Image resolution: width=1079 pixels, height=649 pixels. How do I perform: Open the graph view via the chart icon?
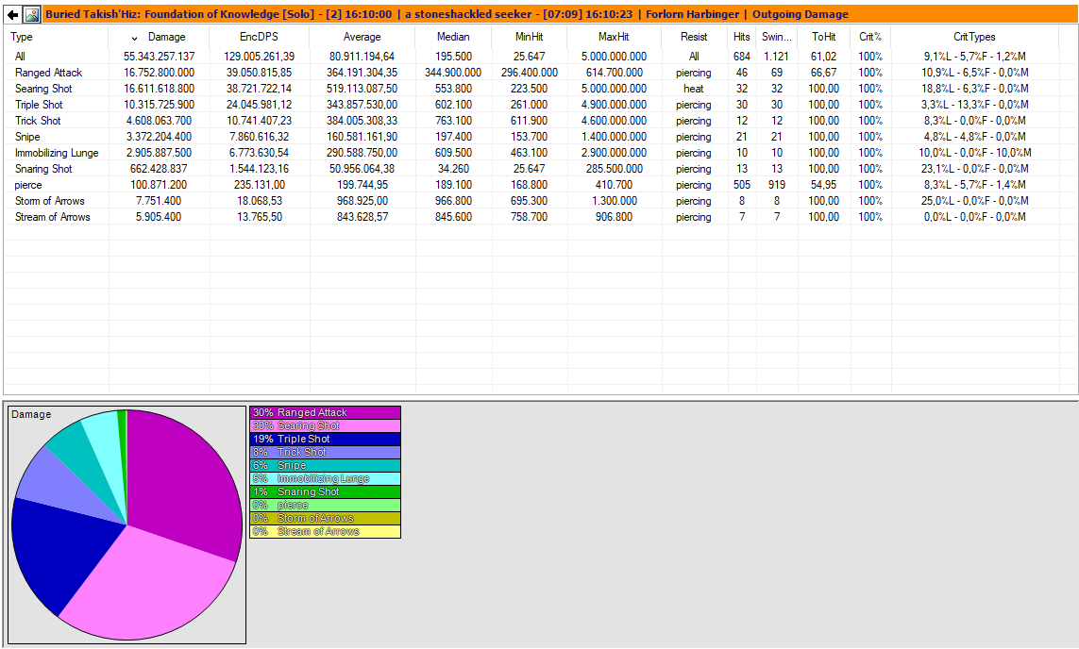(34, 14)
